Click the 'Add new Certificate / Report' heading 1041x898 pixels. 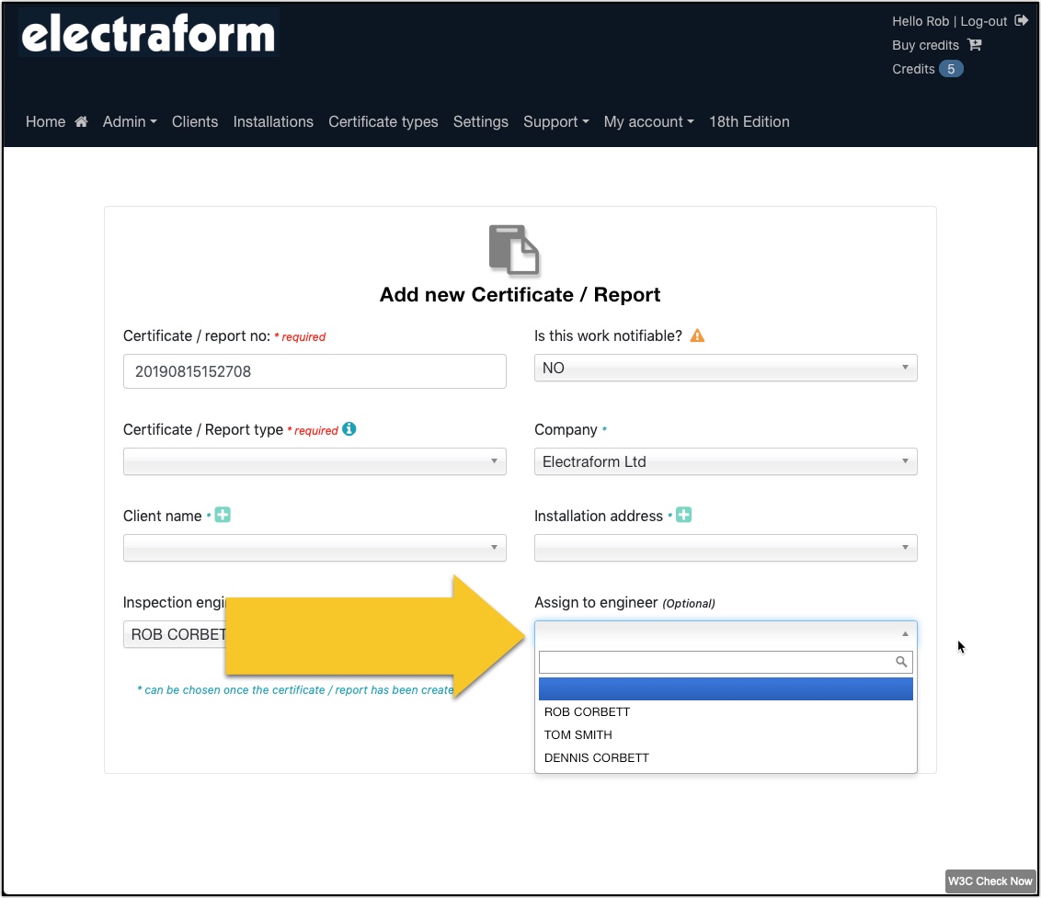[520, 295]
